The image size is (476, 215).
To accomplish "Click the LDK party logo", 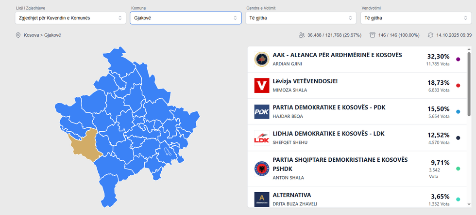I will coord(262,138).
